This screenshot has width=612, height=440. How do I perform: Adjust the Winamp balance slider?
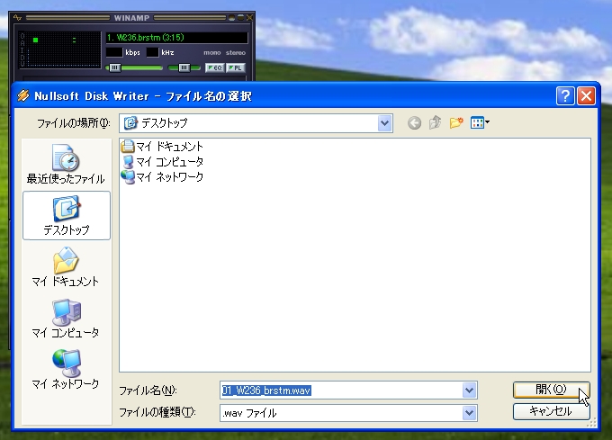tap(184, 67)
